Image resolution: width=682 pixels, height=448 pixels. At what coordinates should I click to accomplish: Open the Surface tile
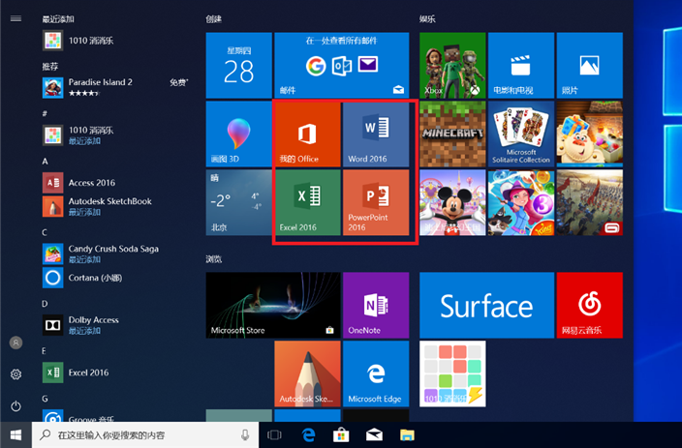tap(486, 306)
